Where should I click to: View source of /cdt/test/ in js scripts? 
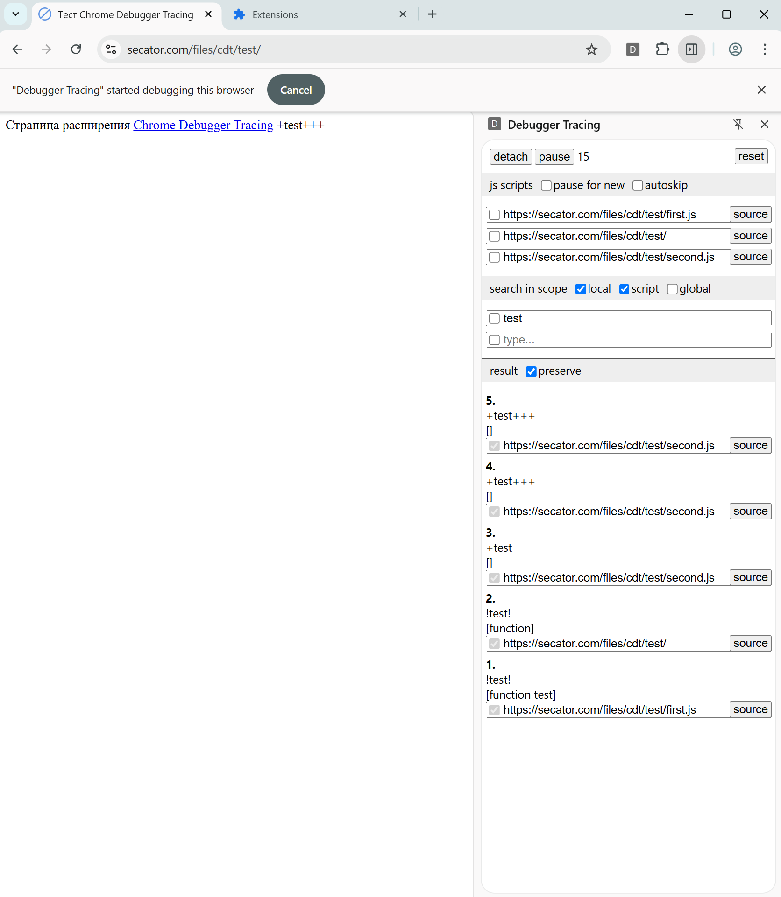(750, 236)
